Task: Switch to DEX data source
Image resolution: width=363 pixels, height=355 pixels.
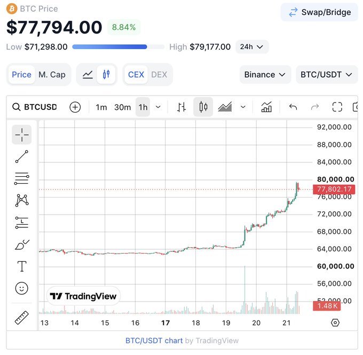Action: point(159,75)
